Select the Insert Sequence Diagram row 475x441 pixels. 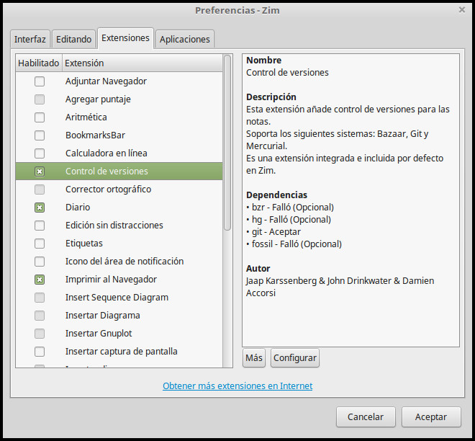119,298
